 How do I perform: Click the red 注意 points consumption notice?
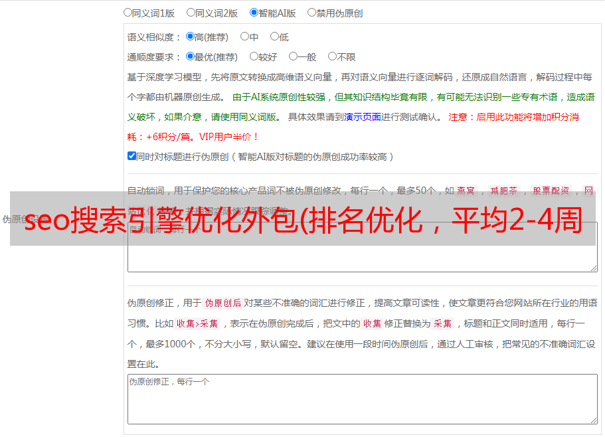tap(353, 127)
